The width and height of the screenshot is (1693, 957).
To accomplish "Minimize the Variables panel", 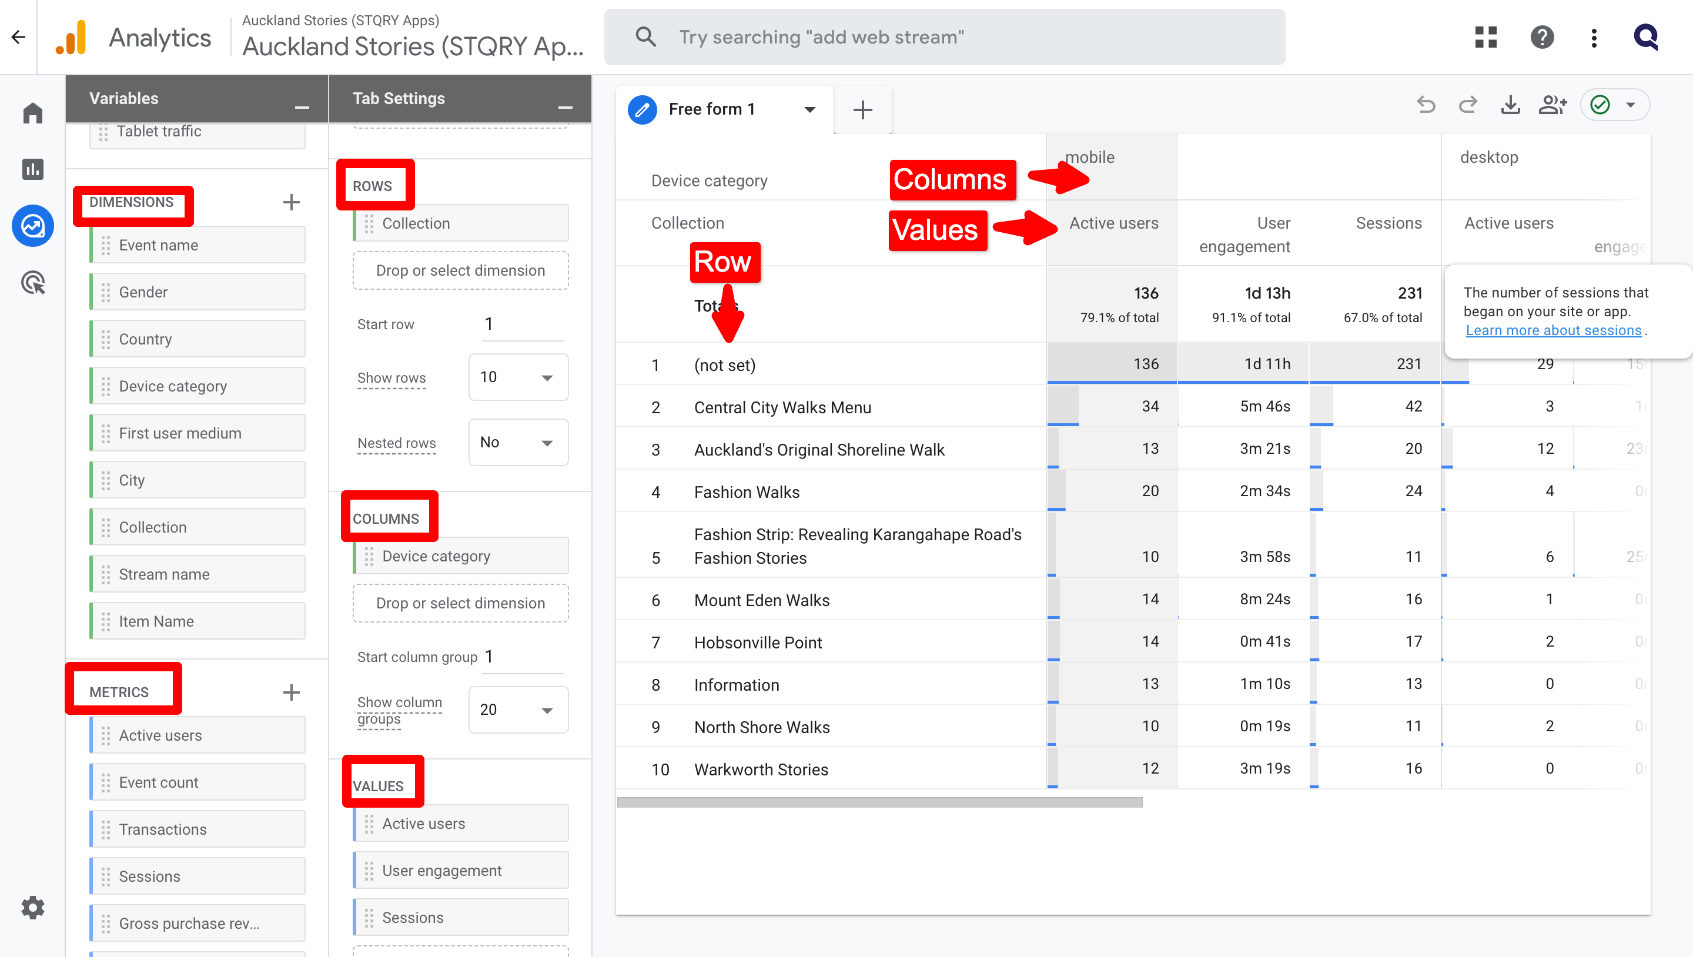I will point(302,106).
